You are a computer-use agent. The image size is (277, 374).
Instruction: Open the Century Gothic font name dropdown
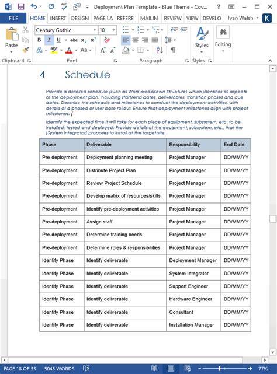(x=95, y=30)
